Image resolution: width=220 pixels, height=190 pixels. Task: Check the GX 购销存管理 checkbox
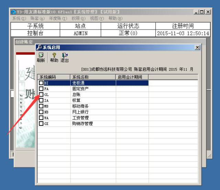coord(41,124)
